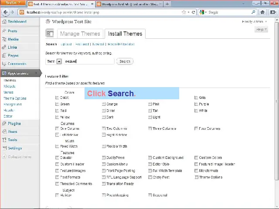Click the Plugins icon in sidebar
The height and width of the screenshot is (209, 279).
pos(4,124)
